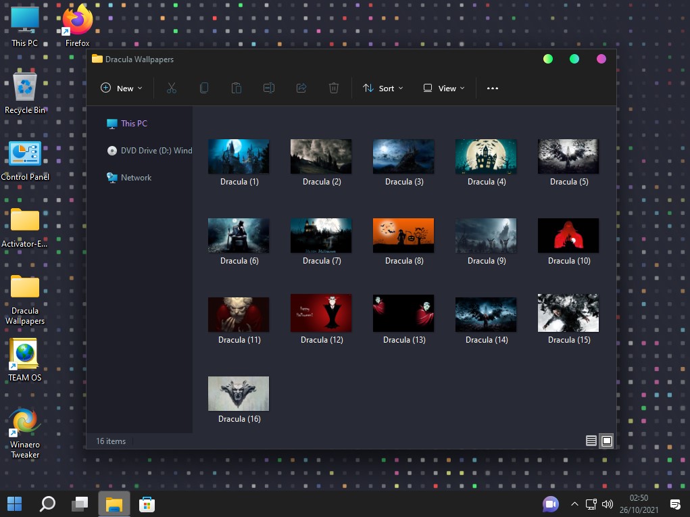Open the notification center icon
690x517 pixels.
coord(674,504)
